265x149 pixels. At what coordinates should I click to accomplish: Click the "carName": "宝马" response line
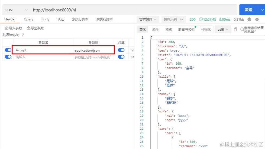tap(179, 68)
